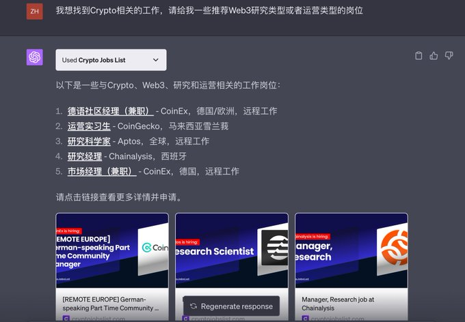Image resolution: width=465 pixels, height=322 pixels.
Task: Open the 市场经理（兼职）job link
Action: (x=102, y=171)
